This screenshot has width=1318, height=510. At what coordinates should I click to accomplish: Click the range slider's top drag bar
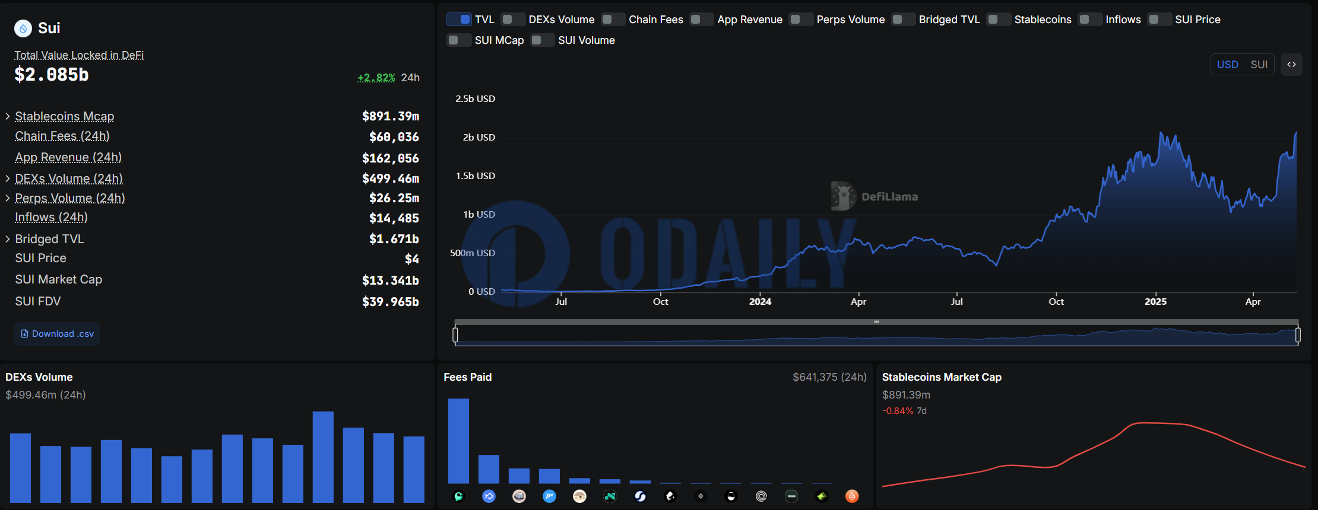click(x=876, y=322)
